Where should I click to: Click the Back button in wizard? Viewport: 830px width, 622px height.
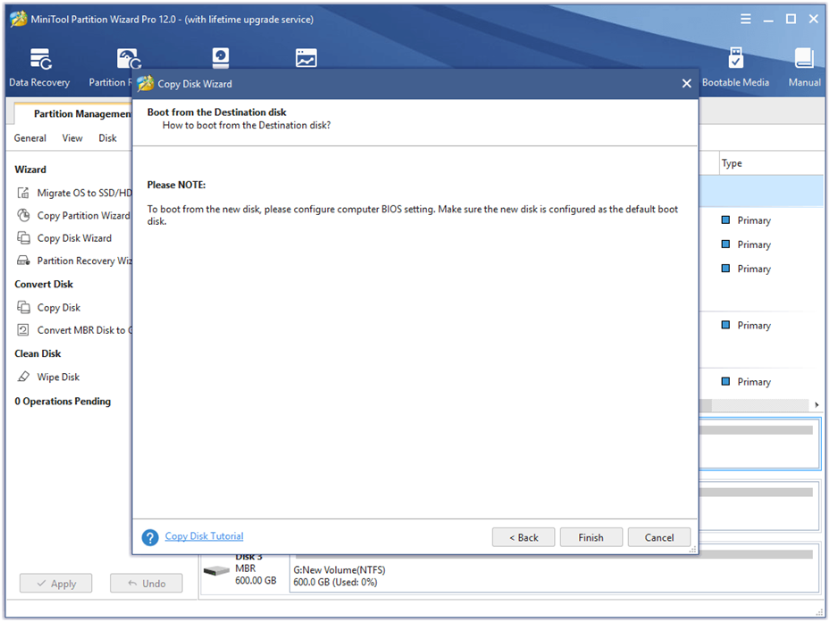524,537
